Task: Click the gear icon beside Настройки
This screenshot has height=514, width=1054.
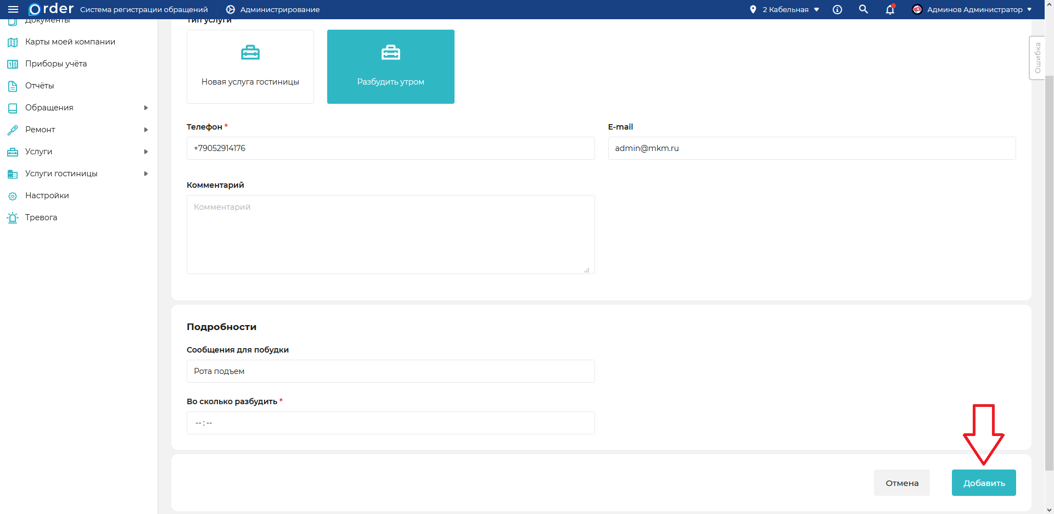Action: [13, 196]
